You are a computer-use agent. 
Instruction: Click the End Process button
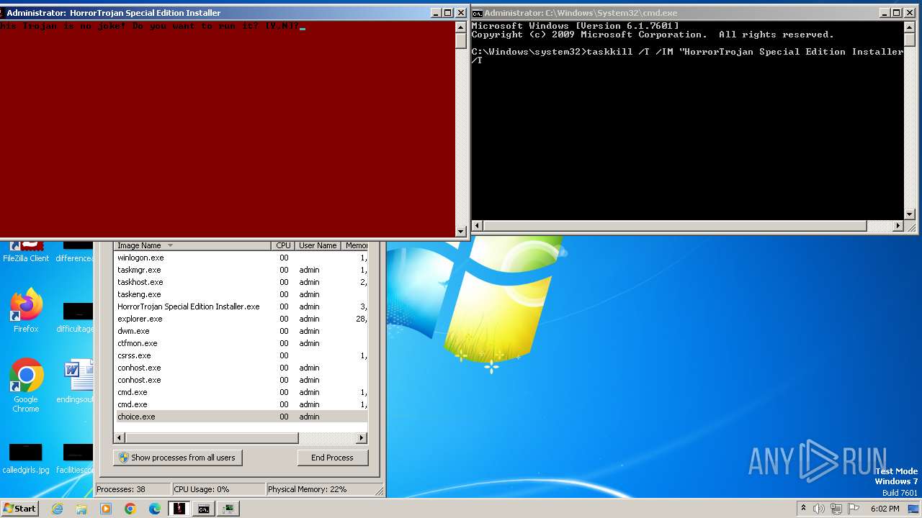[x=332, y=458]
